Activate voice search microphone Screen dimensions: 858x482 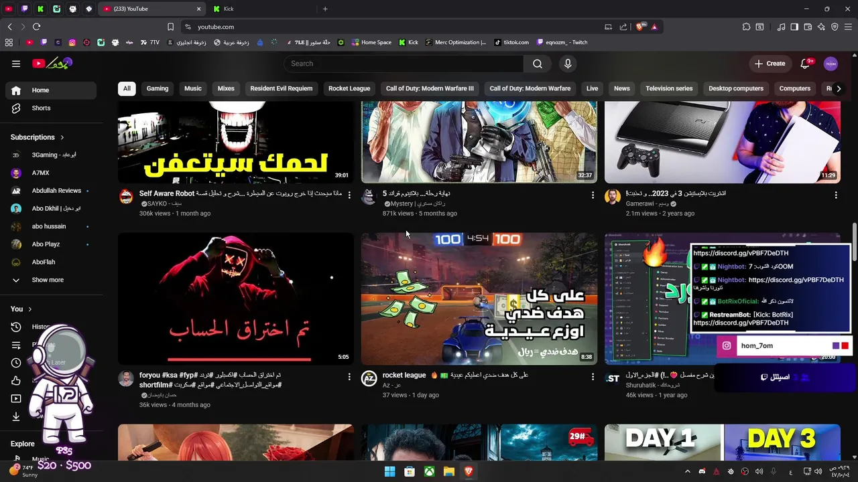[x=568, y=64]
